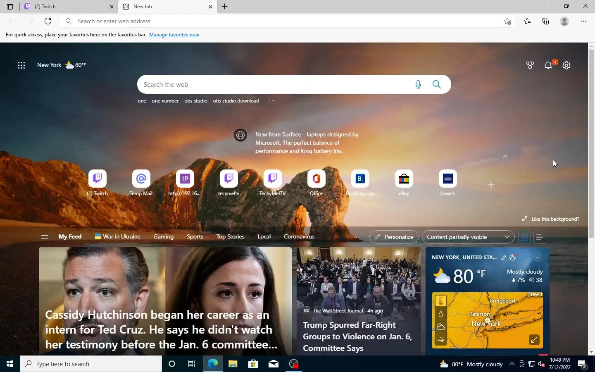Open New York weather in header
The image size is (595, 372).
[x=62, y=65]
